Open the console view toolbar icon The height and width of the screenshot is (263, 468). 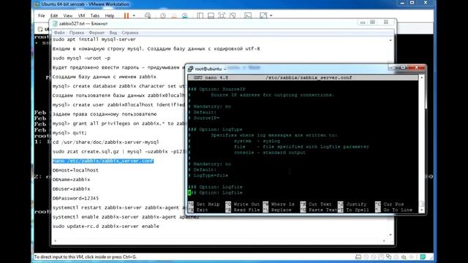[248, 15]
